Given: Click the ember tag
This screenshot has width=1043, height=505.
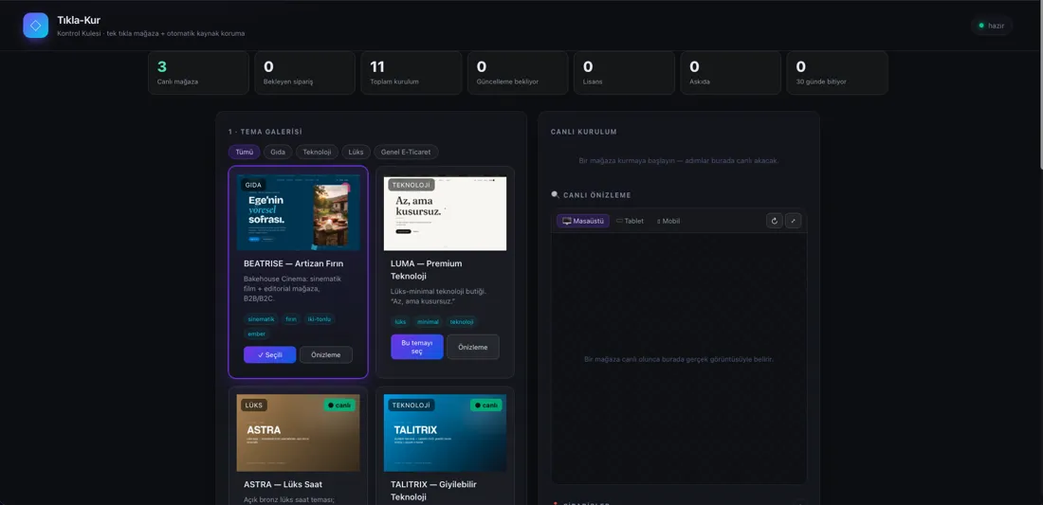Looking at the screenshot, I should (x=256, y=334).
